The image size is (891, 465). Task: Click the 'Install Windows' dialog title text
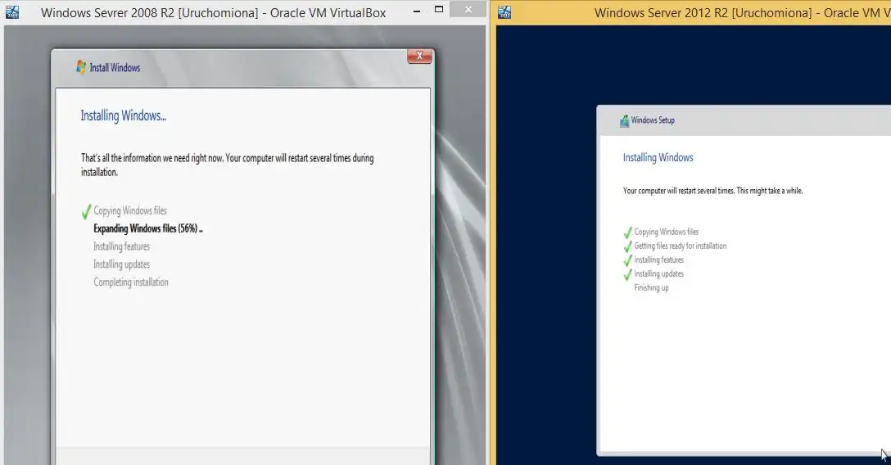(x=115, y=68)
